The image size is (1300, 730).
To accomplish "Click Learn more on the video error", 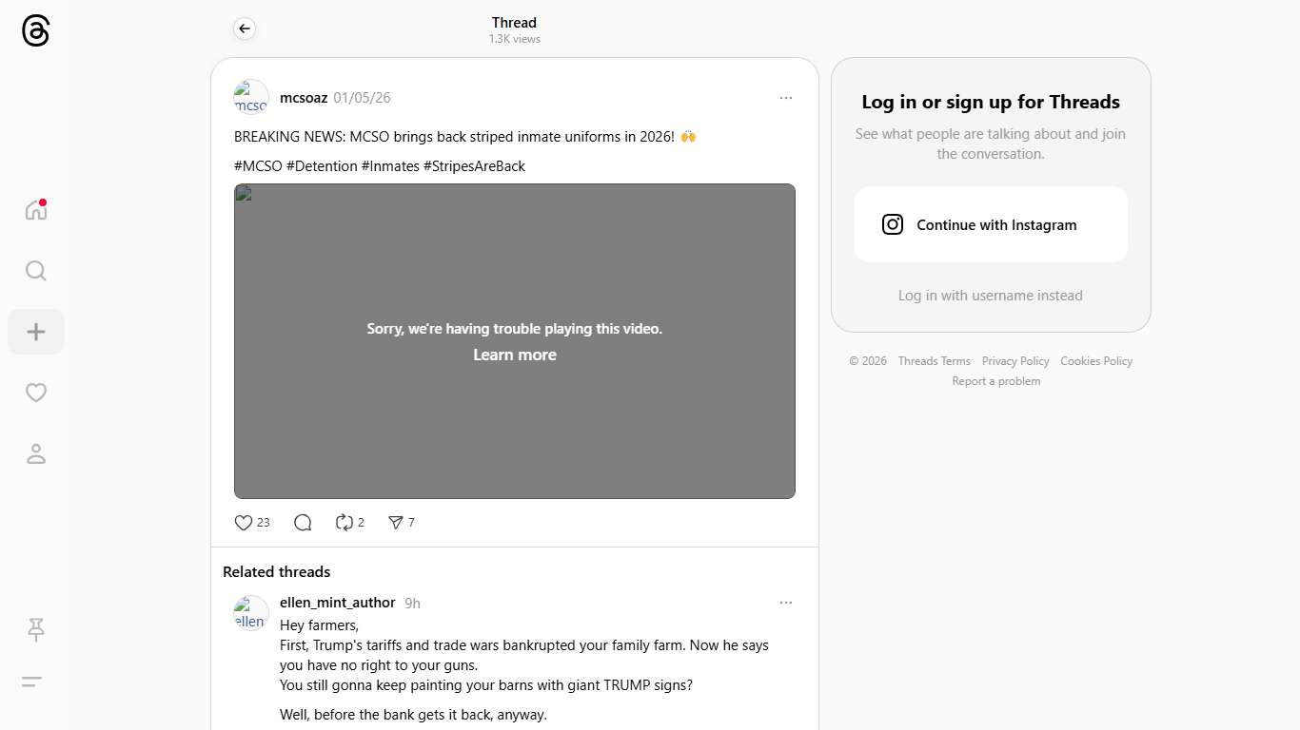I will click(x=515, y=355).
